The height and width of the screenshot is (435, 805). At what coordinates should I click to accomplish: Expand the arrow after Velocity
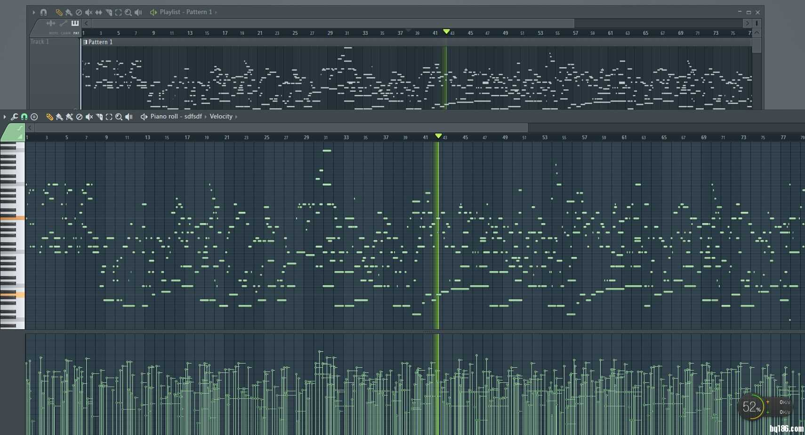[236, 117]
